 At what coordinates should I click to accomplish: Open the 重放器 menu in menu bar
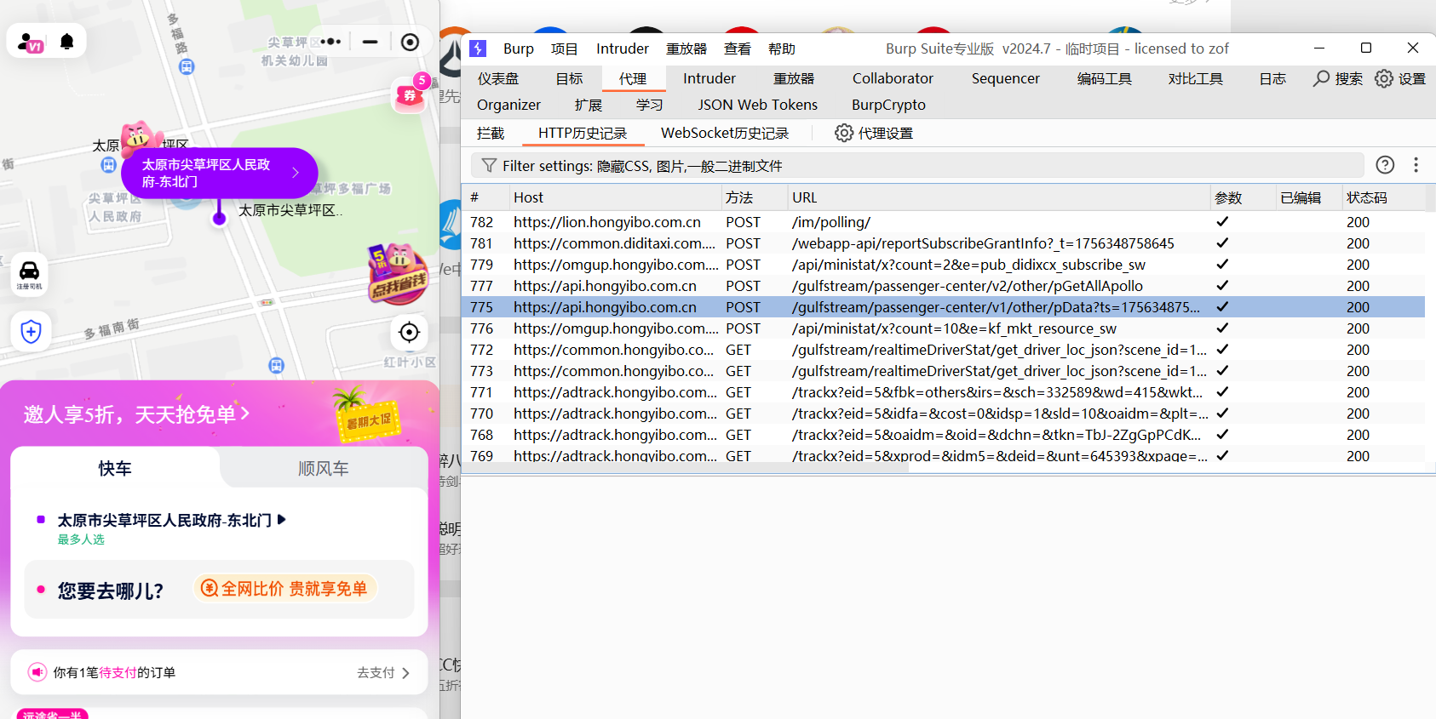click(686, 49)
